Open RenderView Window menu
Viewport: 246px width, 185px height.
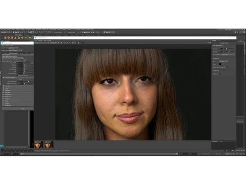point(40,40)
